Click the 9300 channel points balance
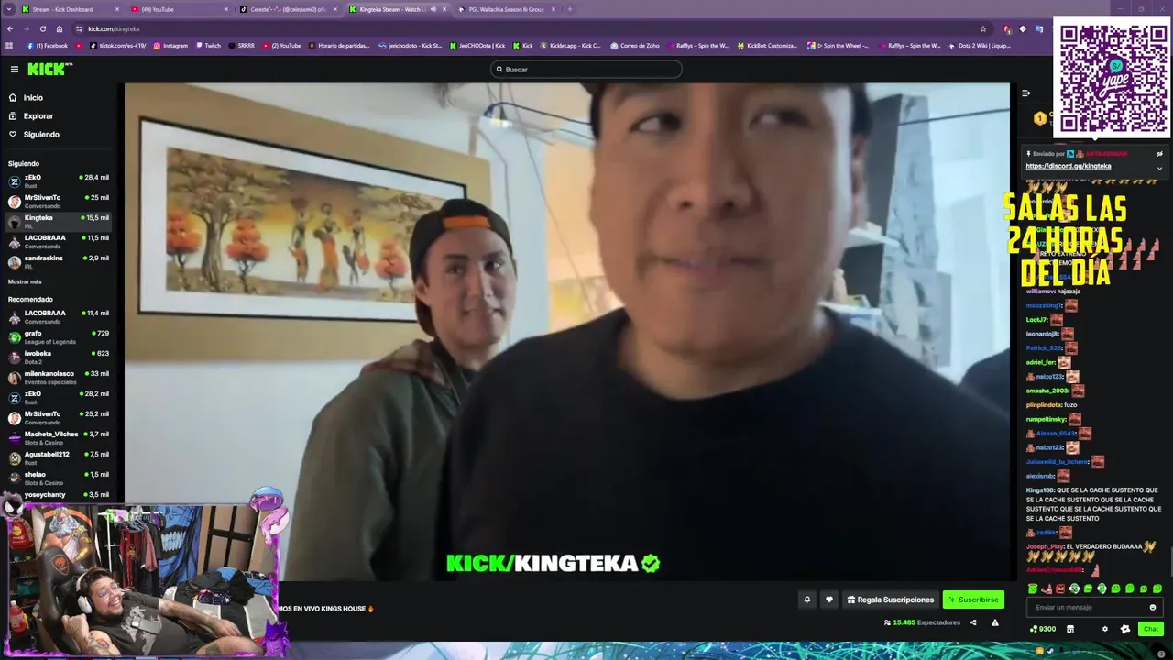Viewport: 1173px width, 660px height. [1043, 629]
